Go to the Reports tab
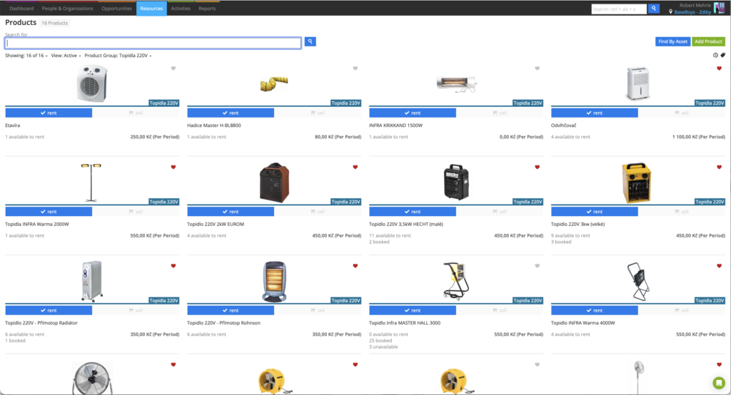731x395 pixels. 207,9
